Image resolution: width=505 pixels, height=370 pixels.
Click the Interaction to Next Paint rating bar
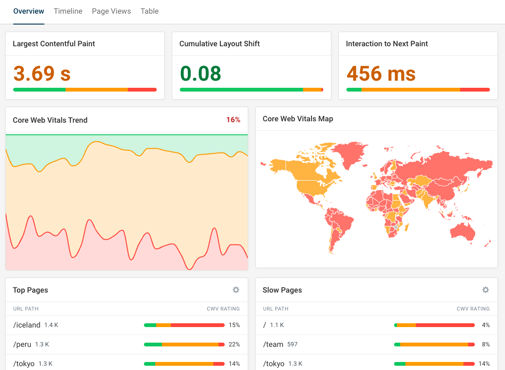pos(418,90)
